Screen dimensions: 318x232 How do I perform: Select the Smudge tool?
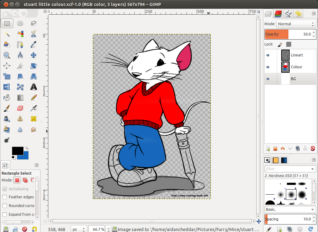(x=33, y=129)
